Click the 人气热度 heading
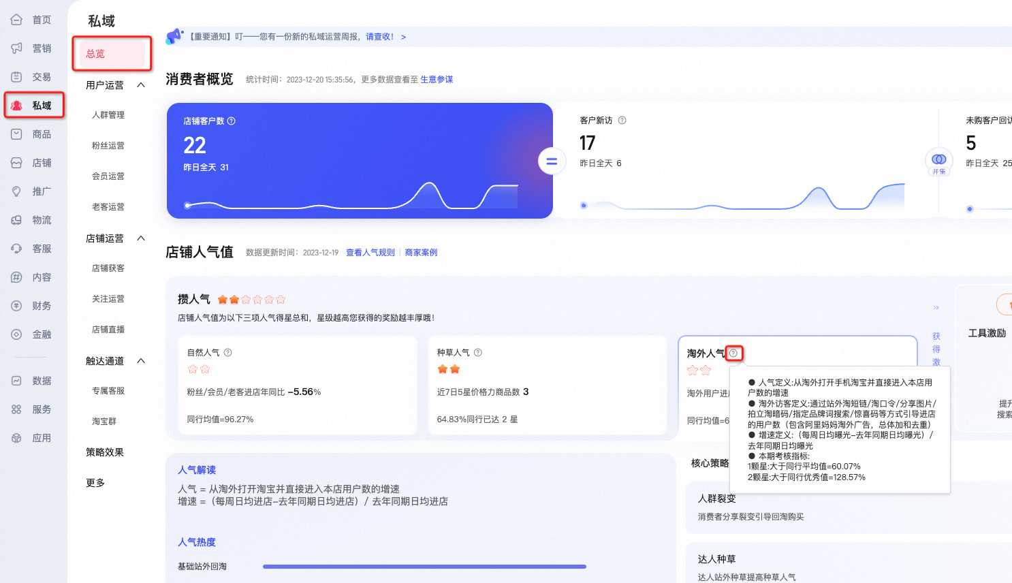The image size is (1012, 583). 197,542
